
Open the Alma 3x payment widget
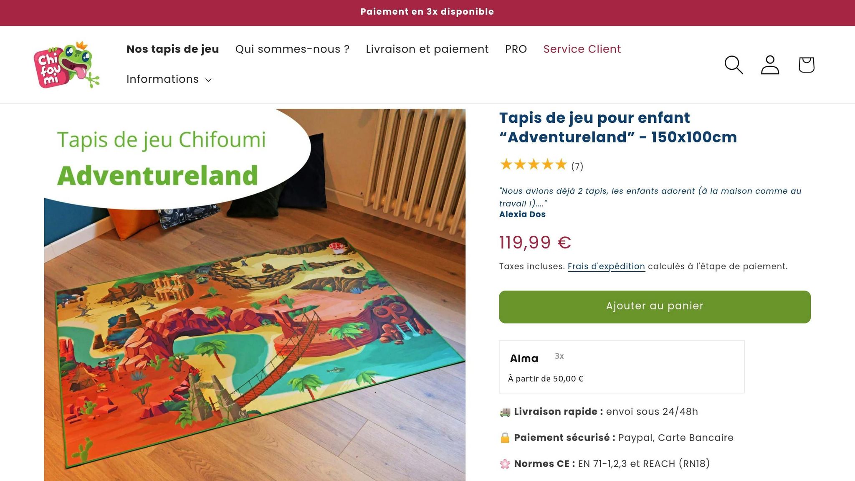[621, 367]
